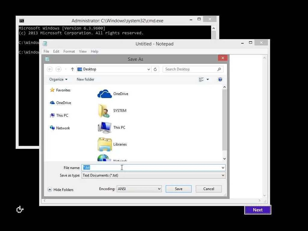Click the Save button
The image size is (308, 231).
(179, 189)
